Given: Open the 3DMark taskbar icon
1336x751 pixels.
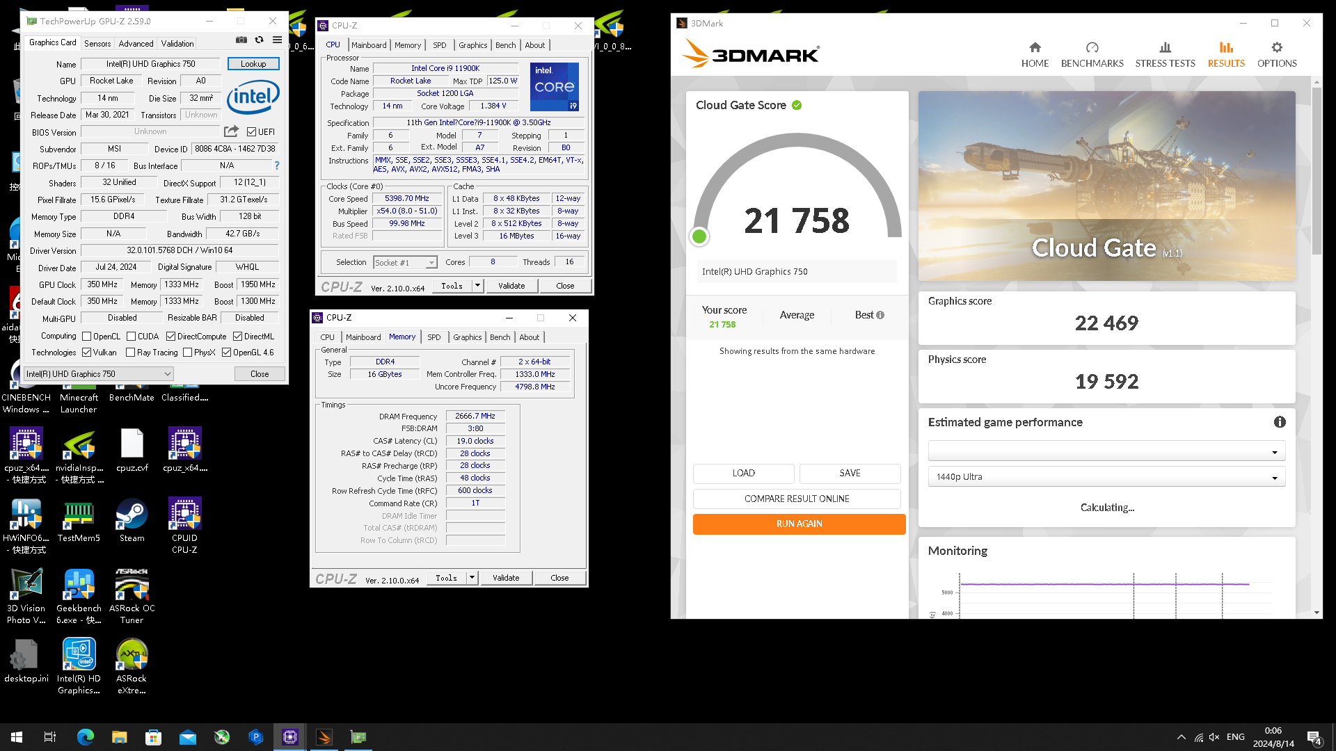Looking at the screenshot, I should click(324, 737).
